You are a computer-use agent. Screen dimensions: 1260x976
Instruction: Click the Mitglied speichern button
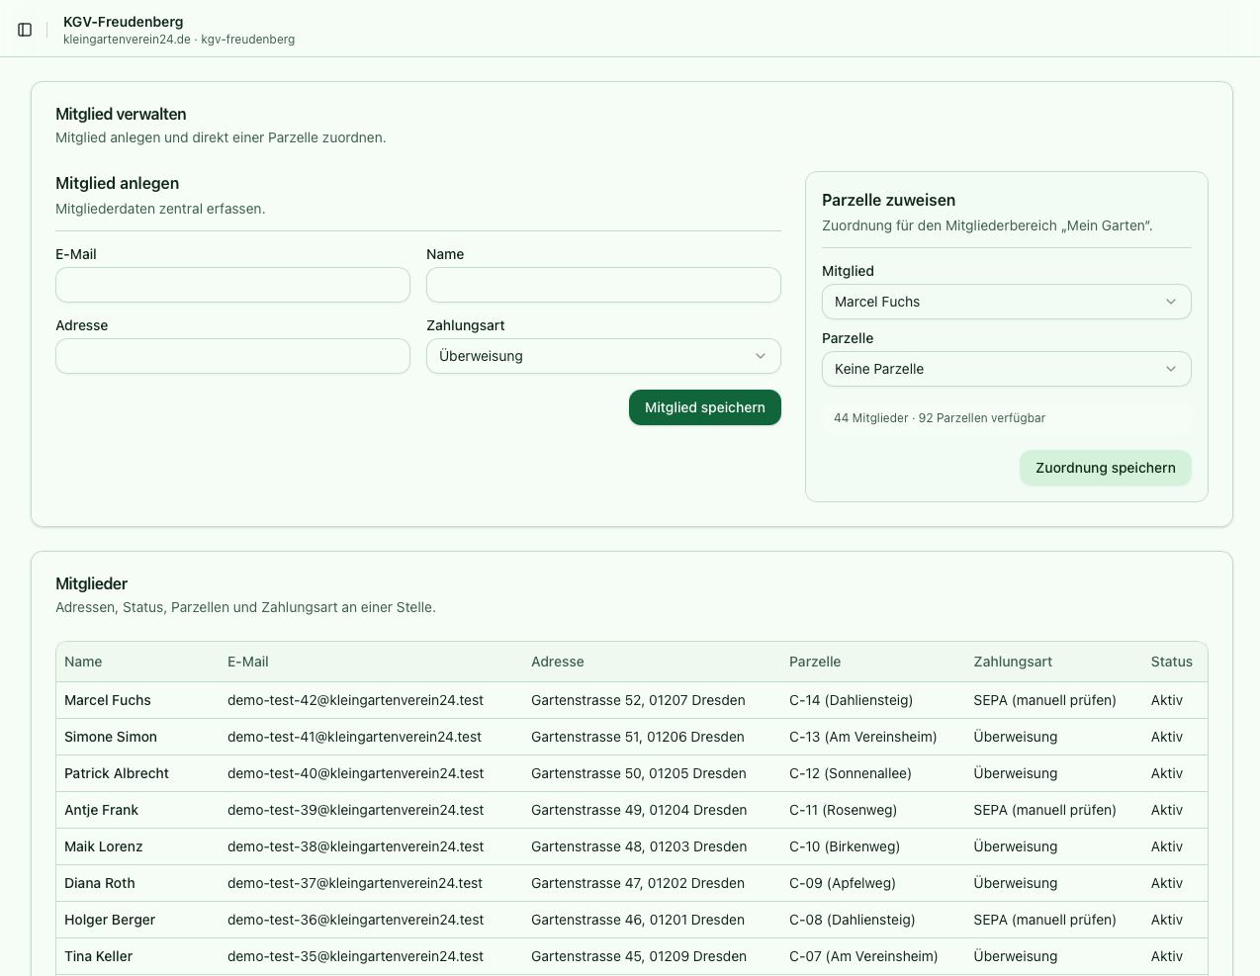705,407
